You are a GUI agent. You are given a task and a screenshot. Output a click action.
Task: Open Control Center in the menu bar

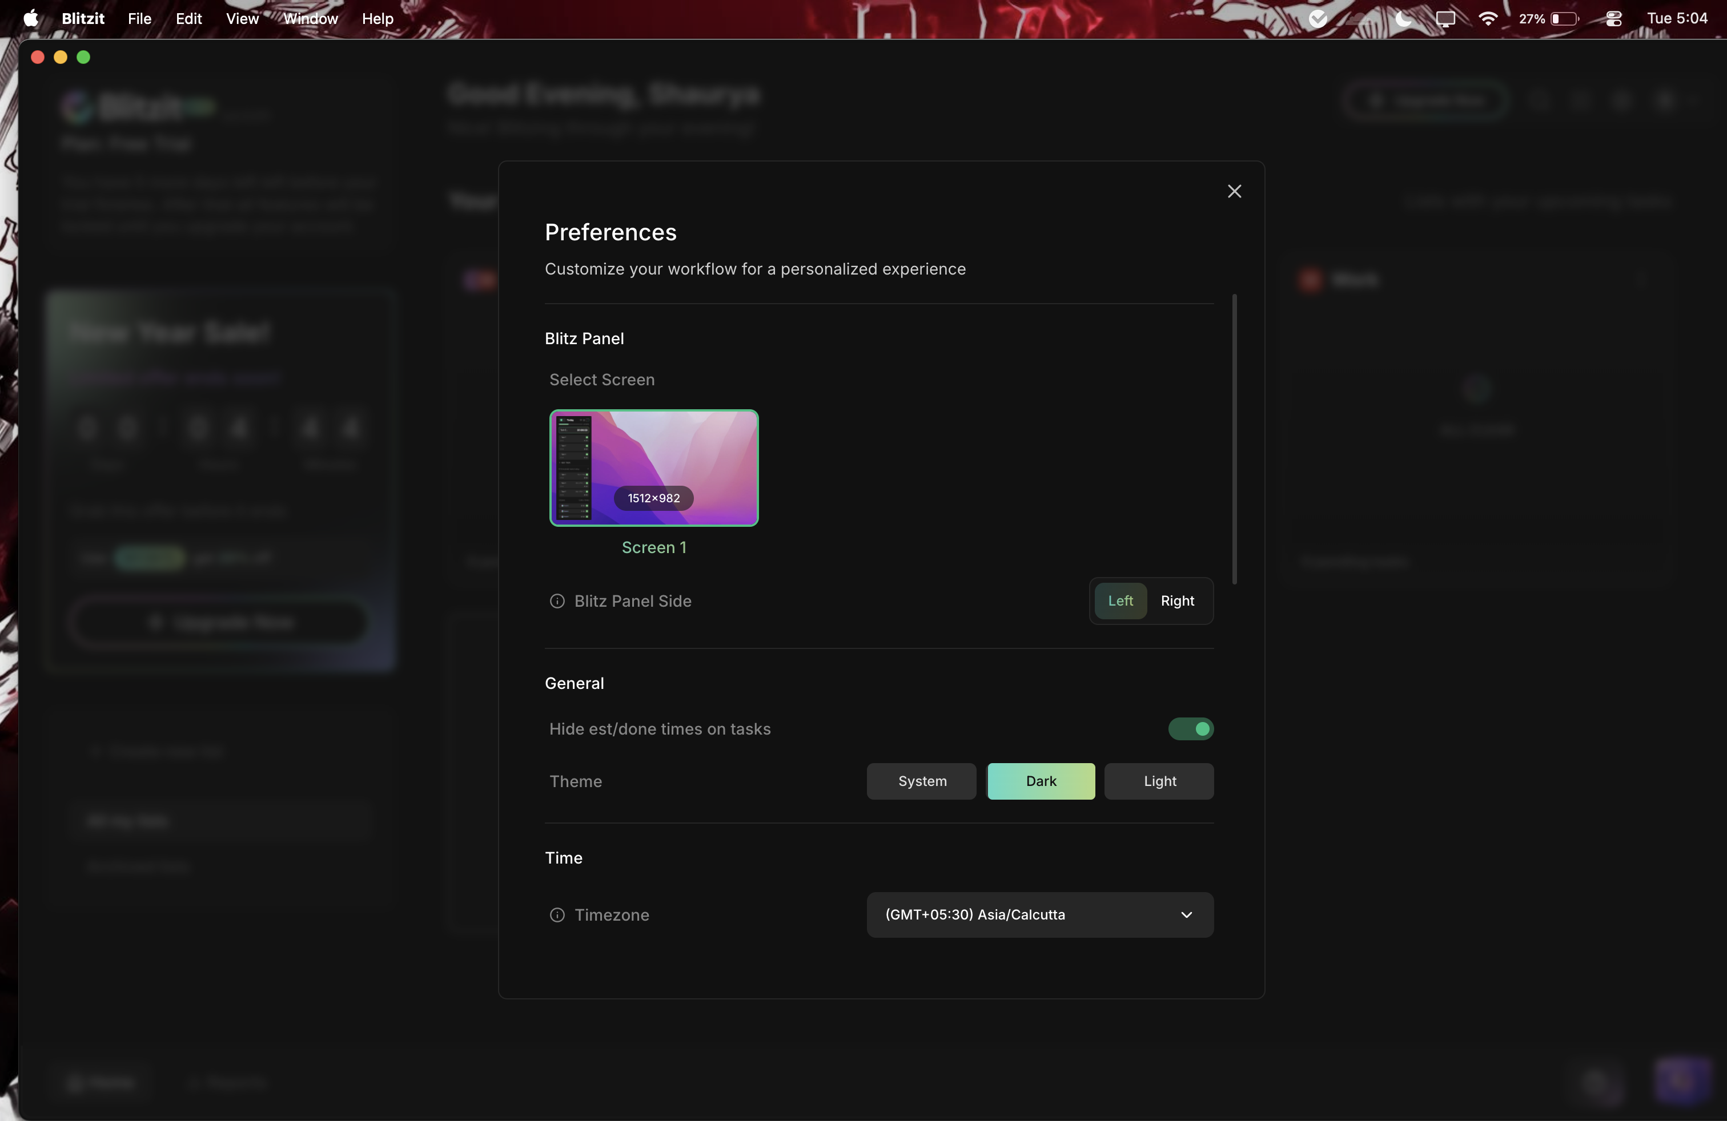pyautogui.click(x=1614, y=19)
